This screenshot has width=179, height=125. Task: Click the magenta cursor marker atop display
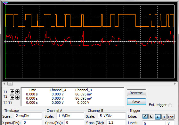point(5,3)
